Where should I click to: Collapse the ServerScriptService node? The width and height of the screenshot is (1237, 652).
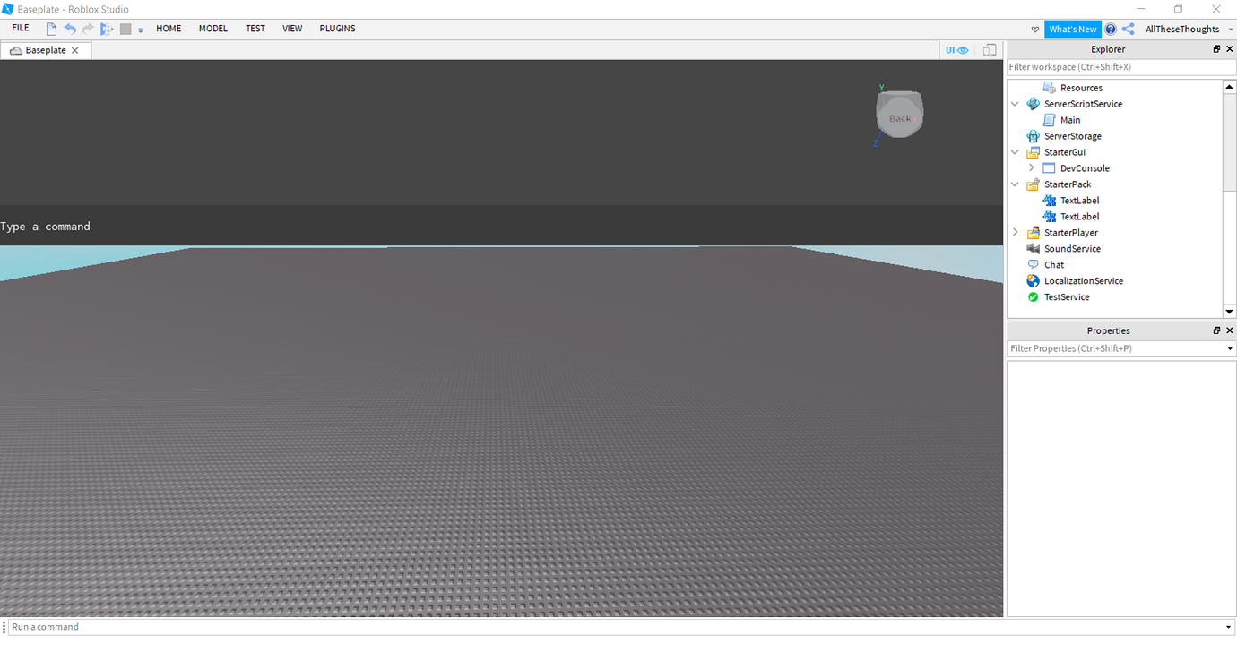[x=1016, y=104]
